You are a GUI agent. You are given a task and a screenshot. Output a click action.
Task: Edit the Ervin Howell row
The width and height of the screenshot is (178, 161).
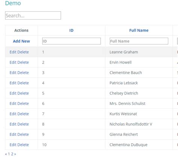pos(13,62)
